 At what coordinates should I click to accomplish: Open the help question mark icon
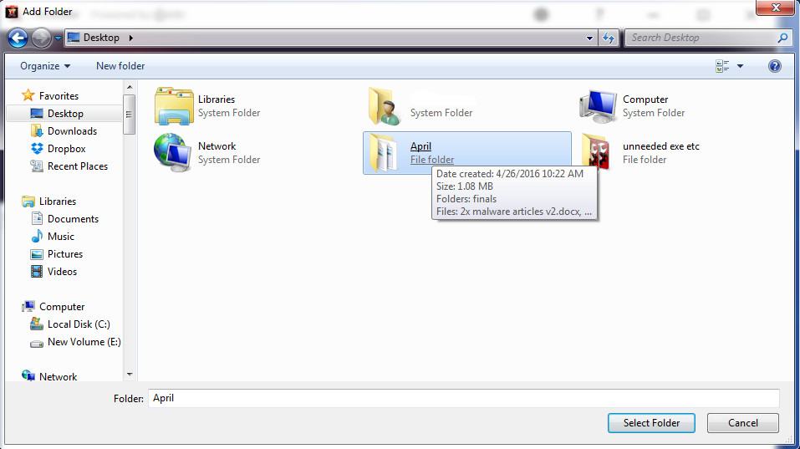point(774,66)
